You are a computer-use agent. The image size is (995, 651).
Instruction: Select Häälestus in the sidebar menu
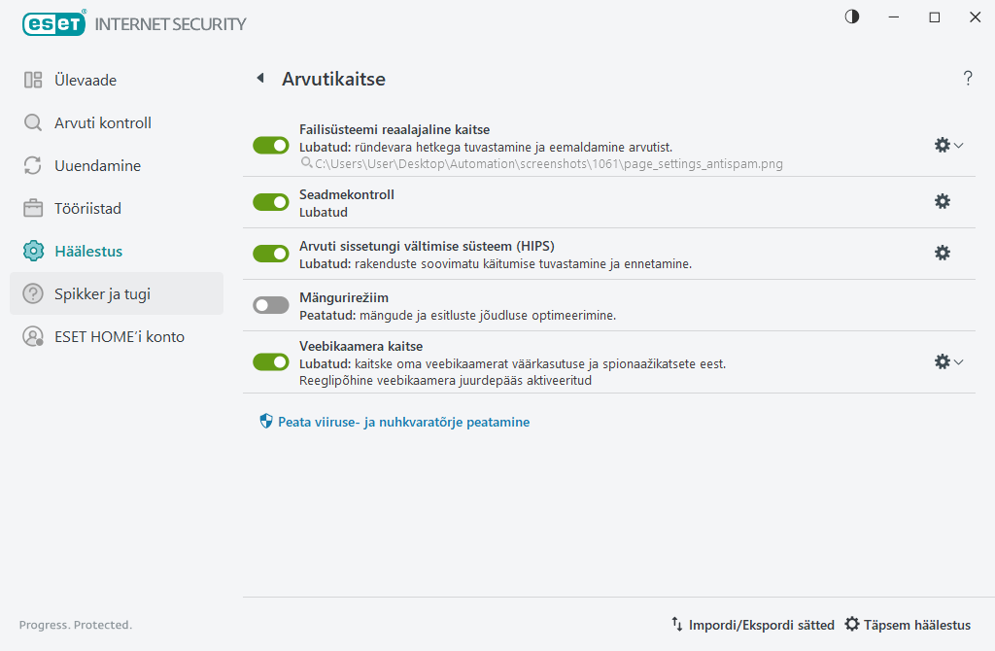[88, 251]
